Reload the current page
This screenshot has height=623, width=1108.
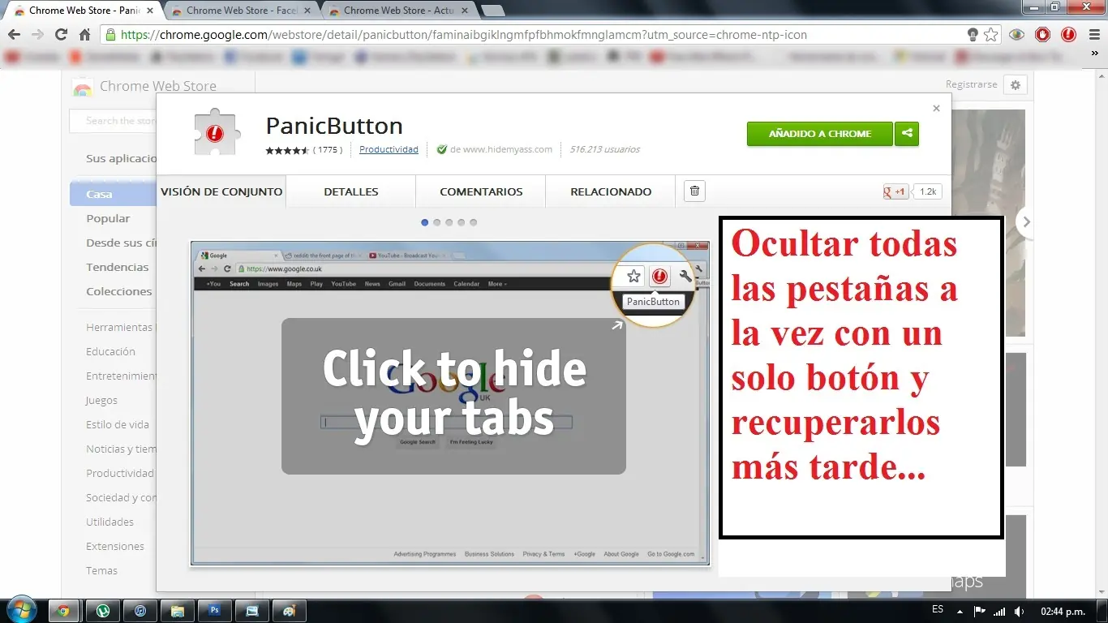pyautogui.click(x=61, y=35)
